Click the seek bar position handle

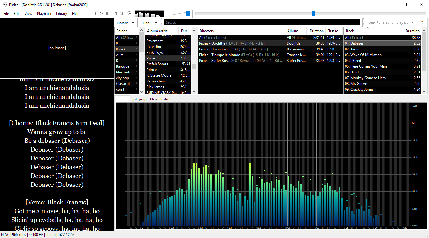tap(313, 13)
